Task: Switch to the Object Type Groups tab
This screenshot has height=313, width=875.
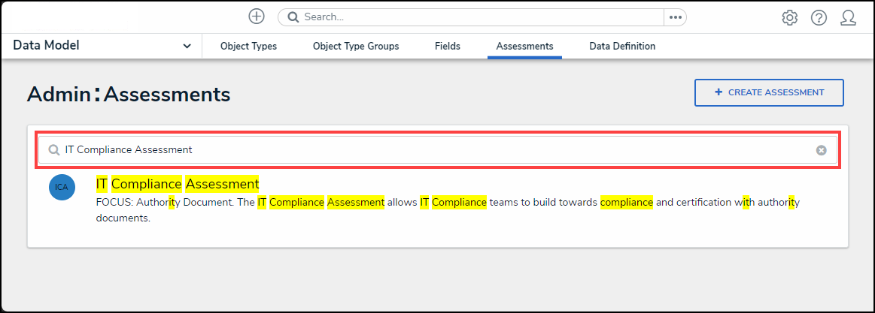Action: tap(356, 47)
